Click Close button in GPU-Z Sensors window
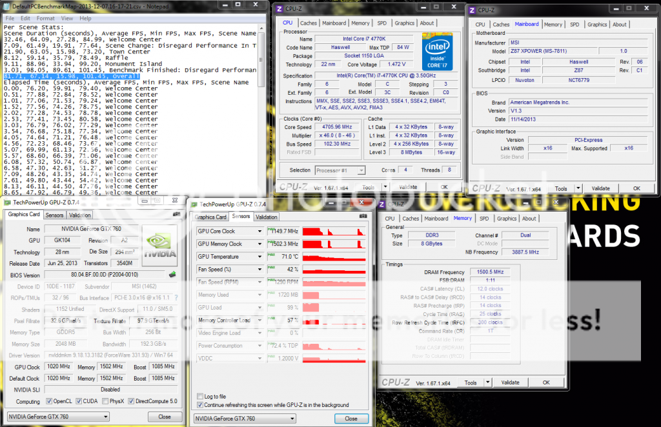 351,418
